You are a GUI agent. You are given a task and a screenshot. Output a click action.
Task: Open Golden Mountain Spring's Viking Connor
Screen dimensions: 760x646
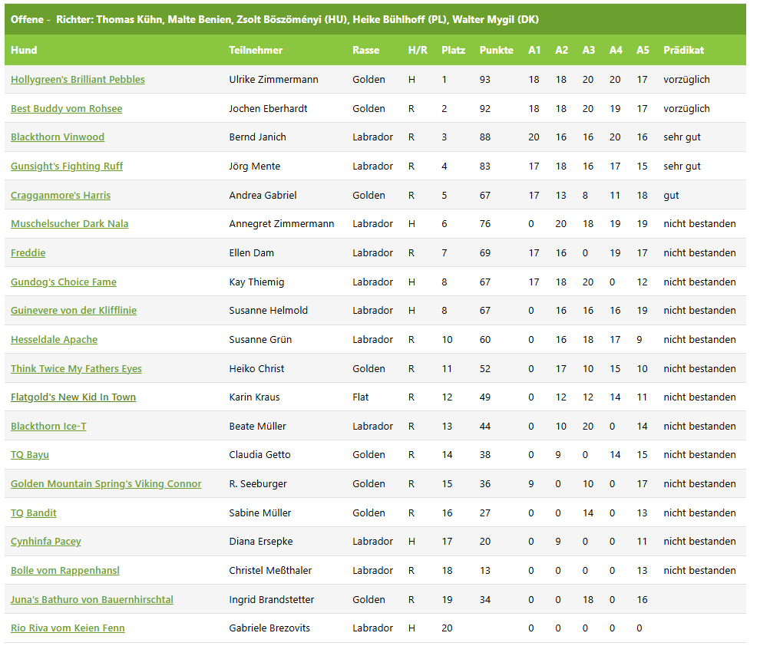coord(106,484)
